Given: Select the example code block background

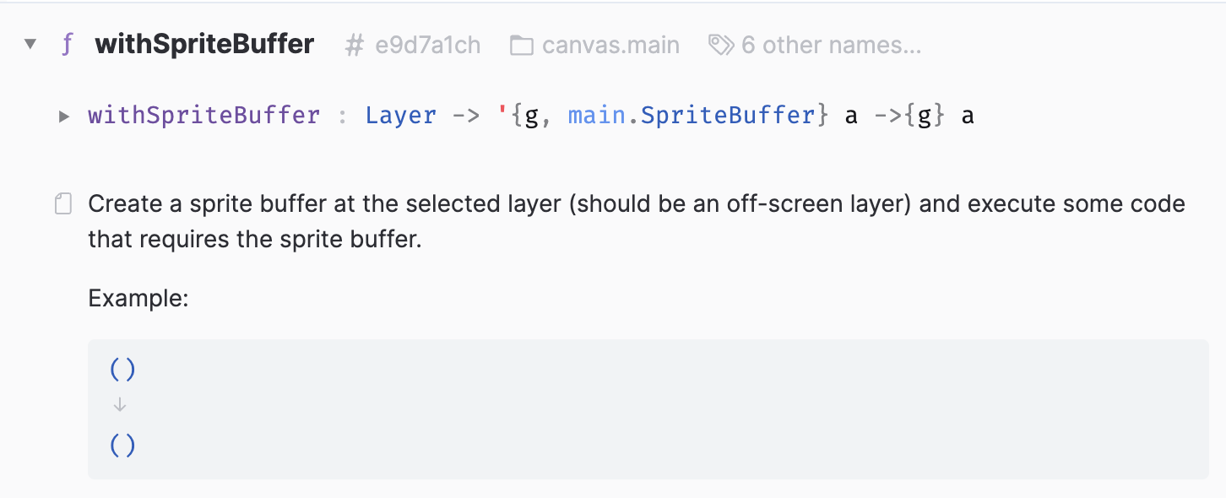Looking at the screenshot, I should pos(591,409).
